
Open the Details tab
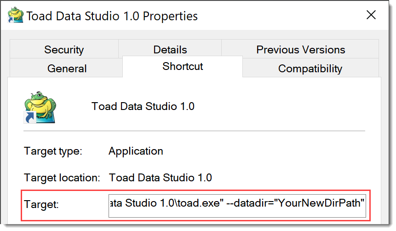pos(170,50)
